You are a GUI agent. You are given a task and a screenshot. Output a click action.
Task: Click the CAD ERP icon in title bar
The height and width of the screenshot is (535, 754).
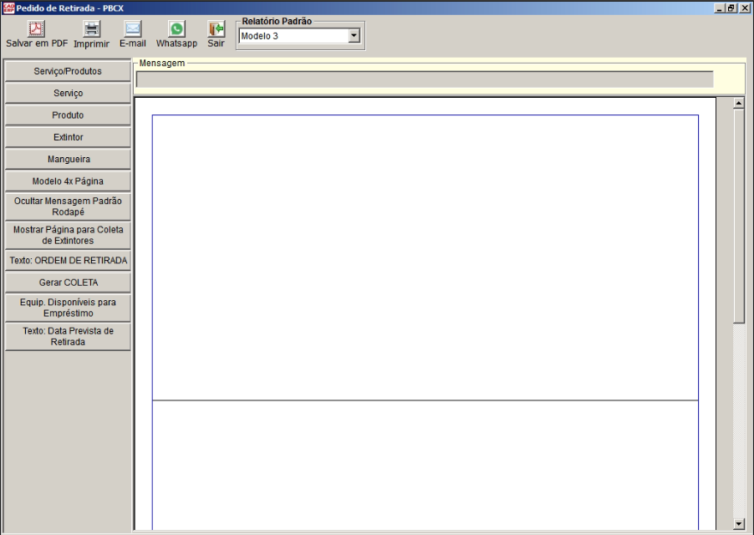8,8
